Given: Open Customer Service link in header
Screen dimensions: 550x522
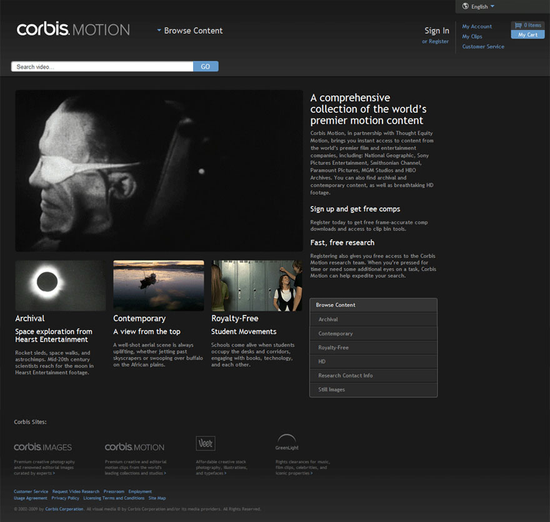Looking at the screenshot, I should click(483, 47).
